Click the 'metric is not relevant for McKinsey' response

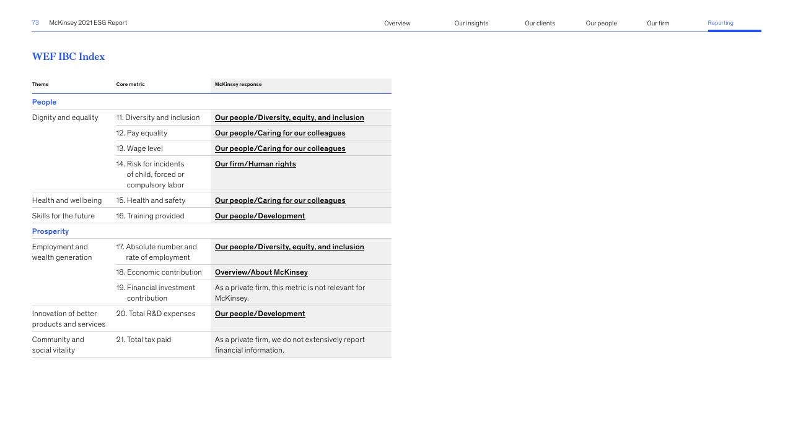(290, 293)
